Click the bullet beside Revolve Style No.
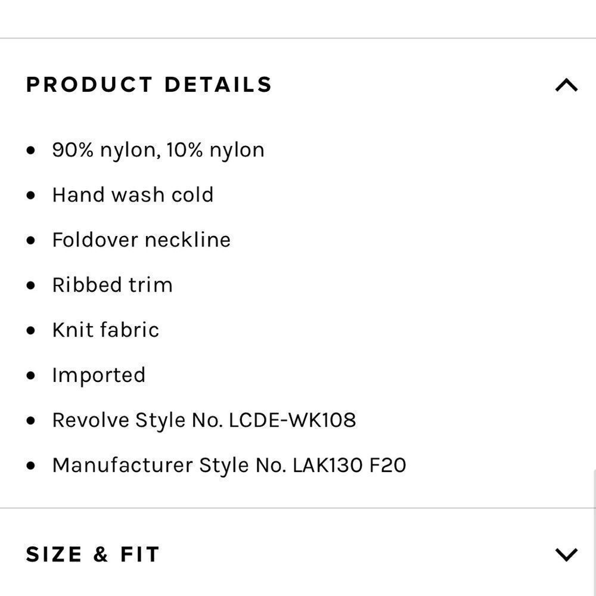Screen dimensions: 596x596 (x=31, y=420)
